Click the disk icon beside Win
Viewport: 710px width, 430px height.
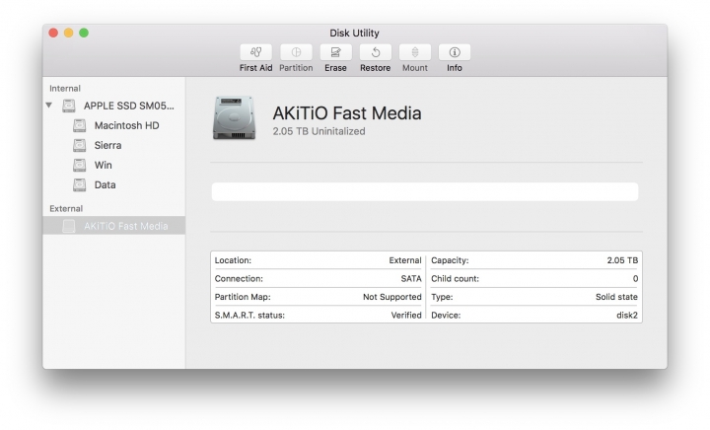pos(80,166)
